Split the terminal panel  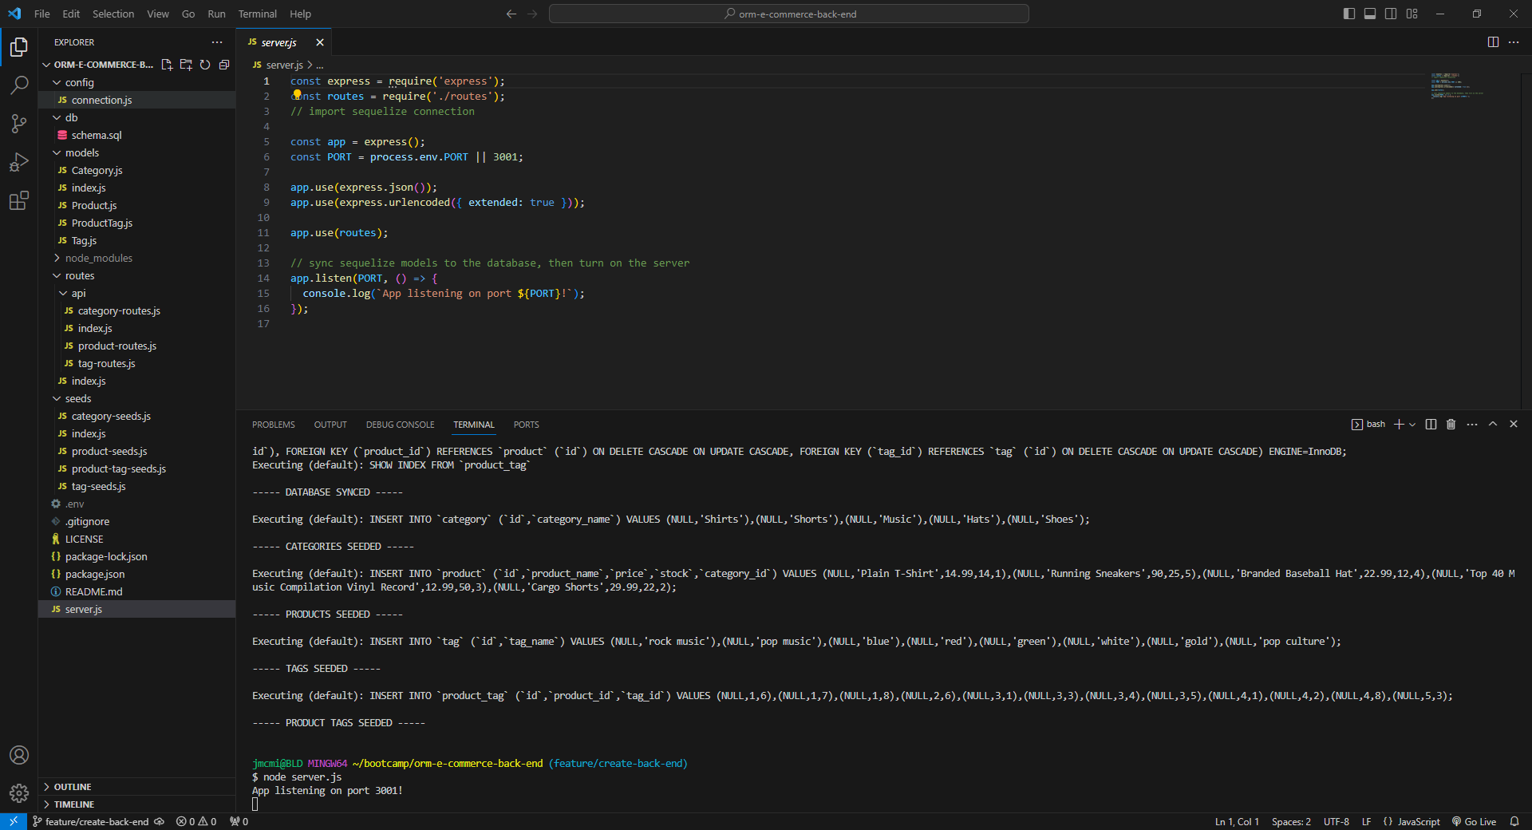pyautogui.click(x=1431, y=425)
